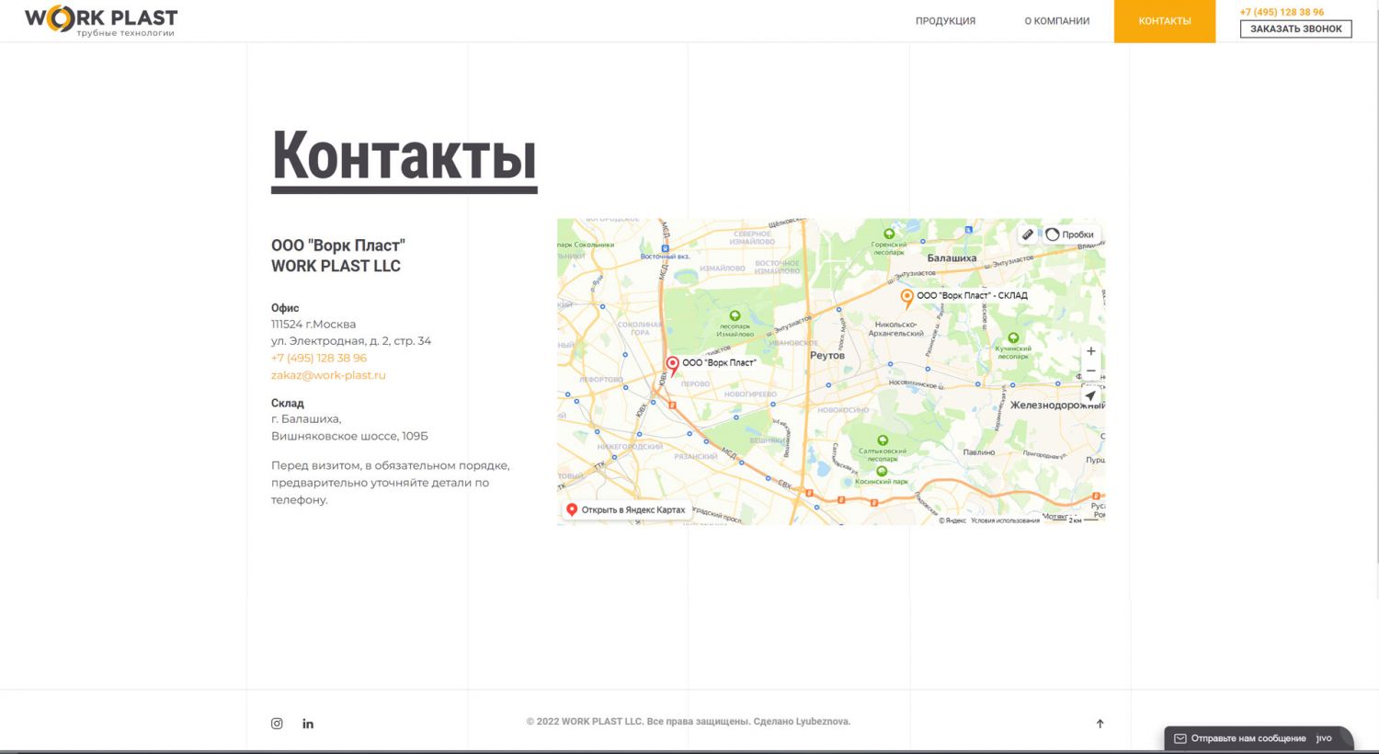Click the red ООО "Ворк Пласт" office pin
This screenshot has width=1379, height=754.
[x=672, y=366]
